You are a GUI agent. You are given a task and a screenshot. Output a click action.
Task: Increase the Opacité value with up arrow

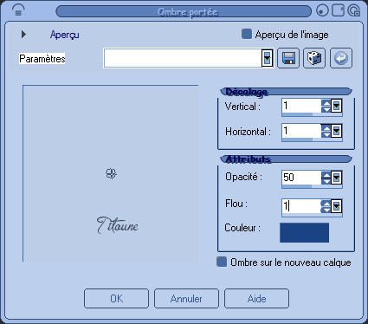click(326, 174)
